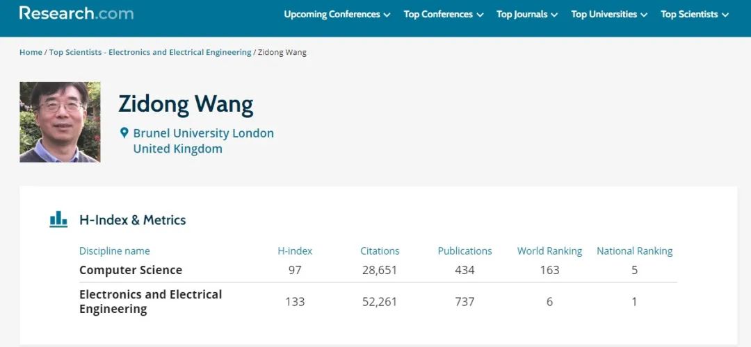Viewport: 751px width, 347px height.
Task: Click the location pin icon
Action: 124,133
